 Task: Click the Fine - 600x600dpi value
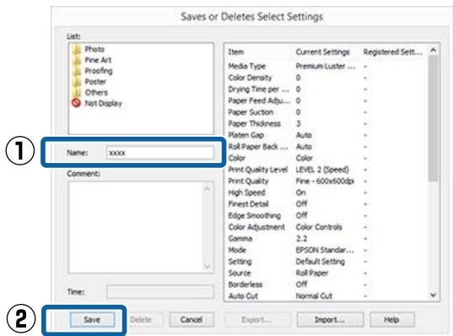(325, 182)
